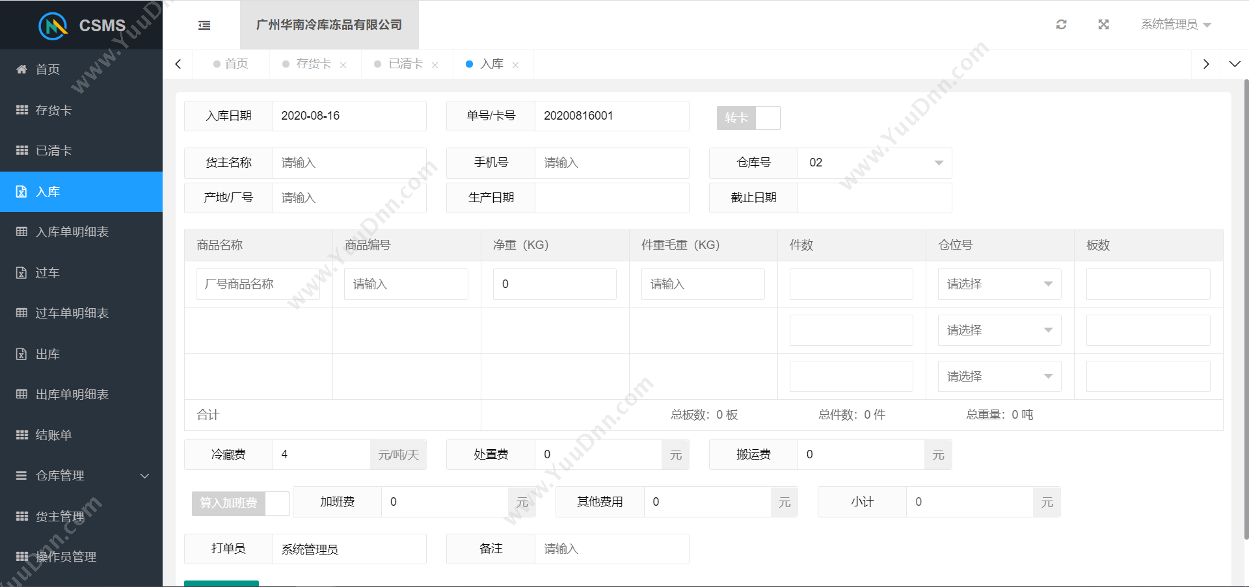This screenshot has height=587, width=1249.
Task: Open 货主管理 in the sidebar
Action: [81, 516]
